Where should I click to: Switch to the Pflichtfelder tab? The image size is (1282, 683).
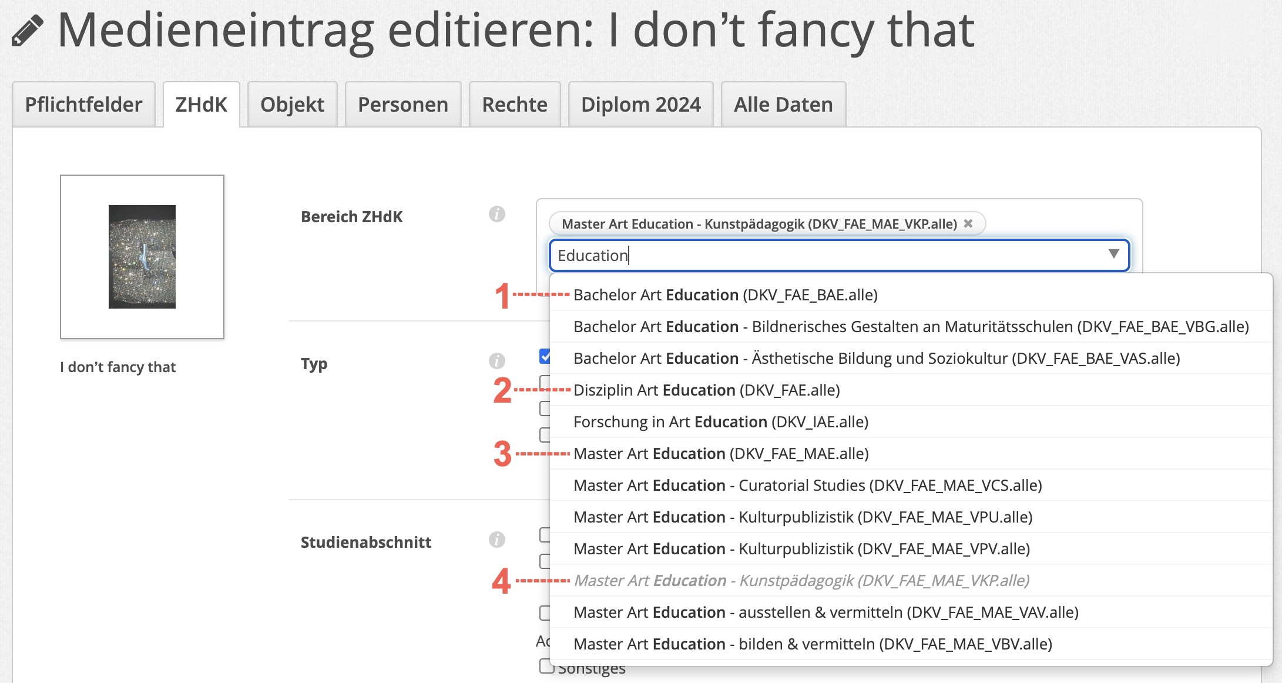pos(83,105)
